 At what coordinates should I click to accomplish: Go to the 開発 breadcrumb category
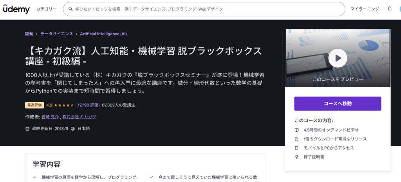click(29, 34)
